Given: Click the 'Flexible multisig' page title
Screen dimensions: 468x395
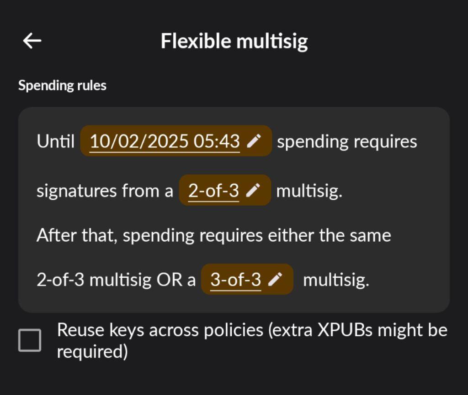Looking at the screenshot, I should pyautogui.click(x=234, y=41).
